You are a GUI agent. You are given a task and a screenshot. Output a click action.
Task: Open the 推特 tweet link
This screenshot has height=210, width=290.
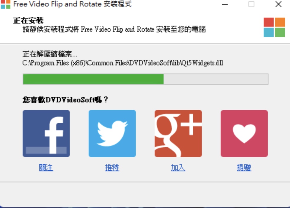pos(112,168)
